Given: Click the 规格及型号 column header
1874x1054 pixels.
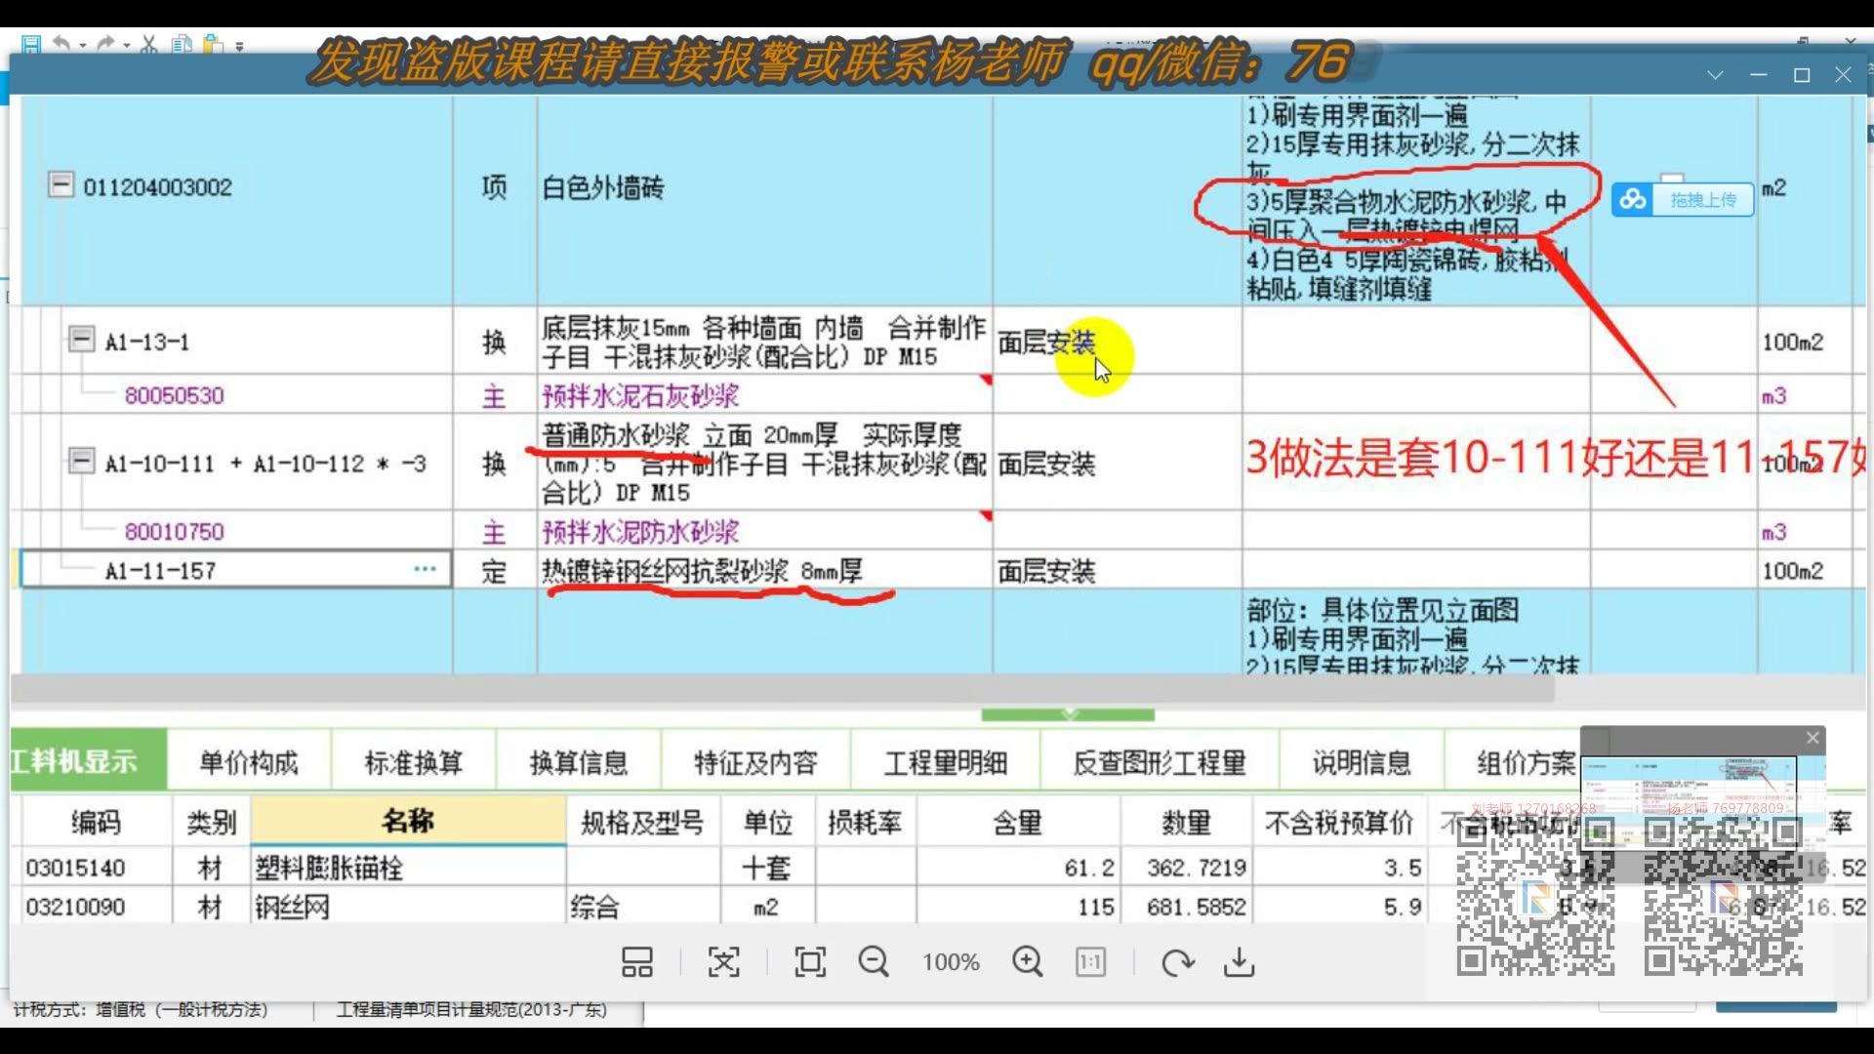Looking at the screenshot, I should pos(642,822).
